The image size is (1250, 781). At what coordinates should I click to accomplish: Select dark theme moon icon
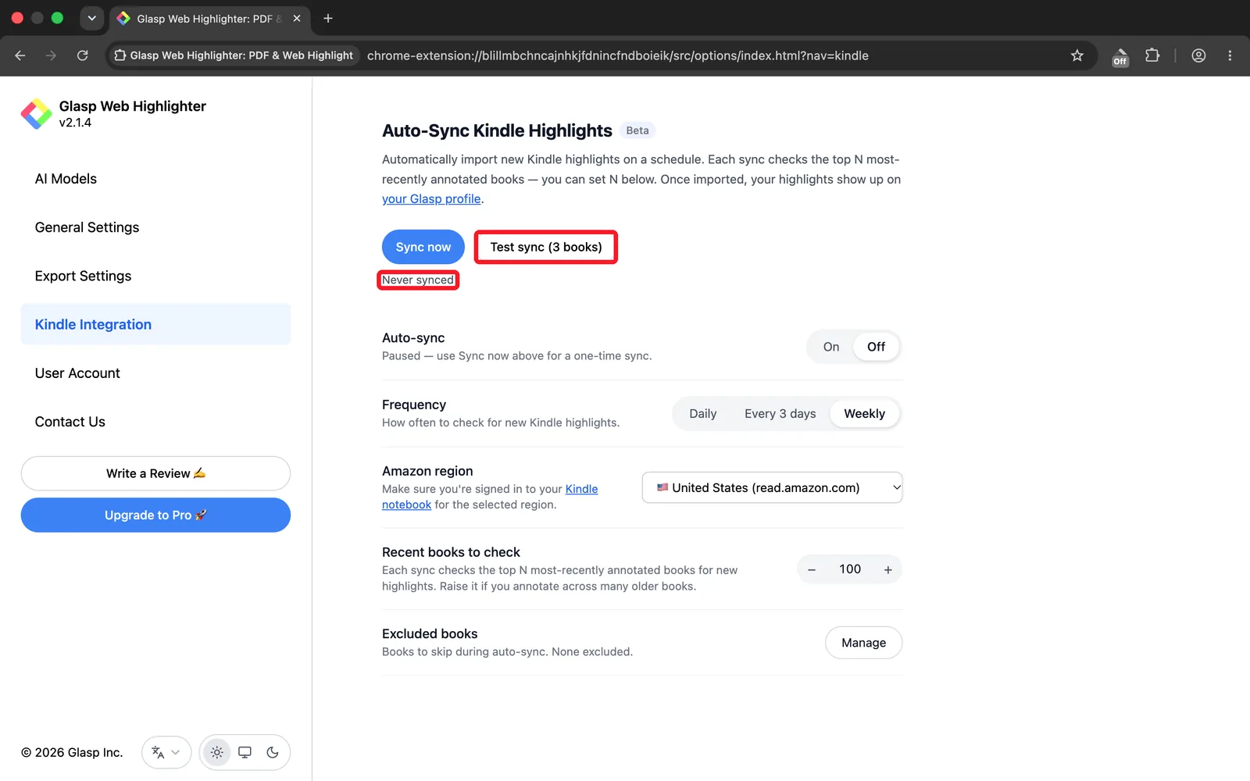[x=273, y=752]
